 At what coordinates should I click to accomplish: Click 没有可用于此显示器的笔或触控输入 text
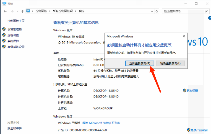[x=116, y=76]
